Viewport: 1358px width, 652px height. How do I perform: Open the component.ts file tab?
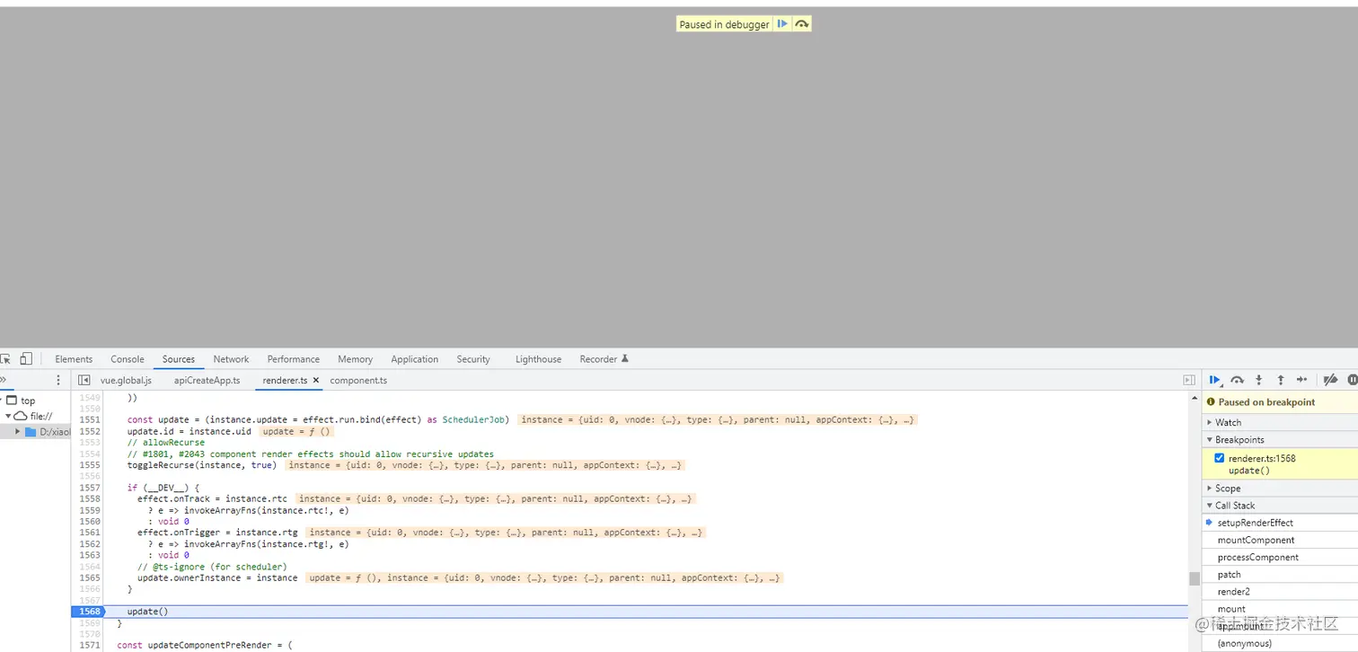pos(358,380)
